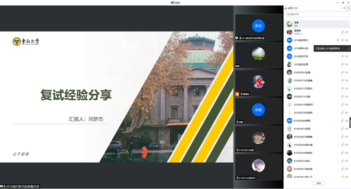Select B18020922金潇 video thumbnail
Viewport: 351px width, 189px height.
point(258,138)
